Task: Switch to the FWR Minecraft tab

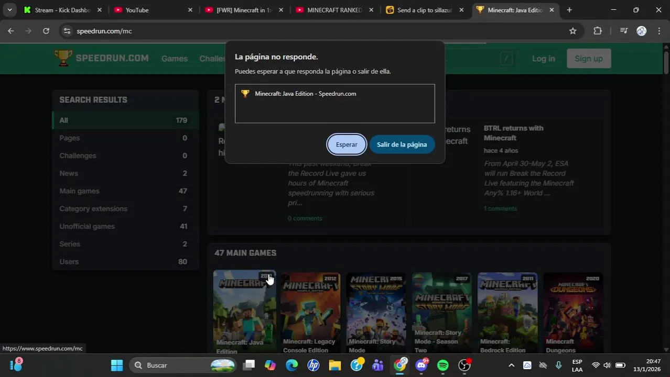Action: tap(244, 10)
